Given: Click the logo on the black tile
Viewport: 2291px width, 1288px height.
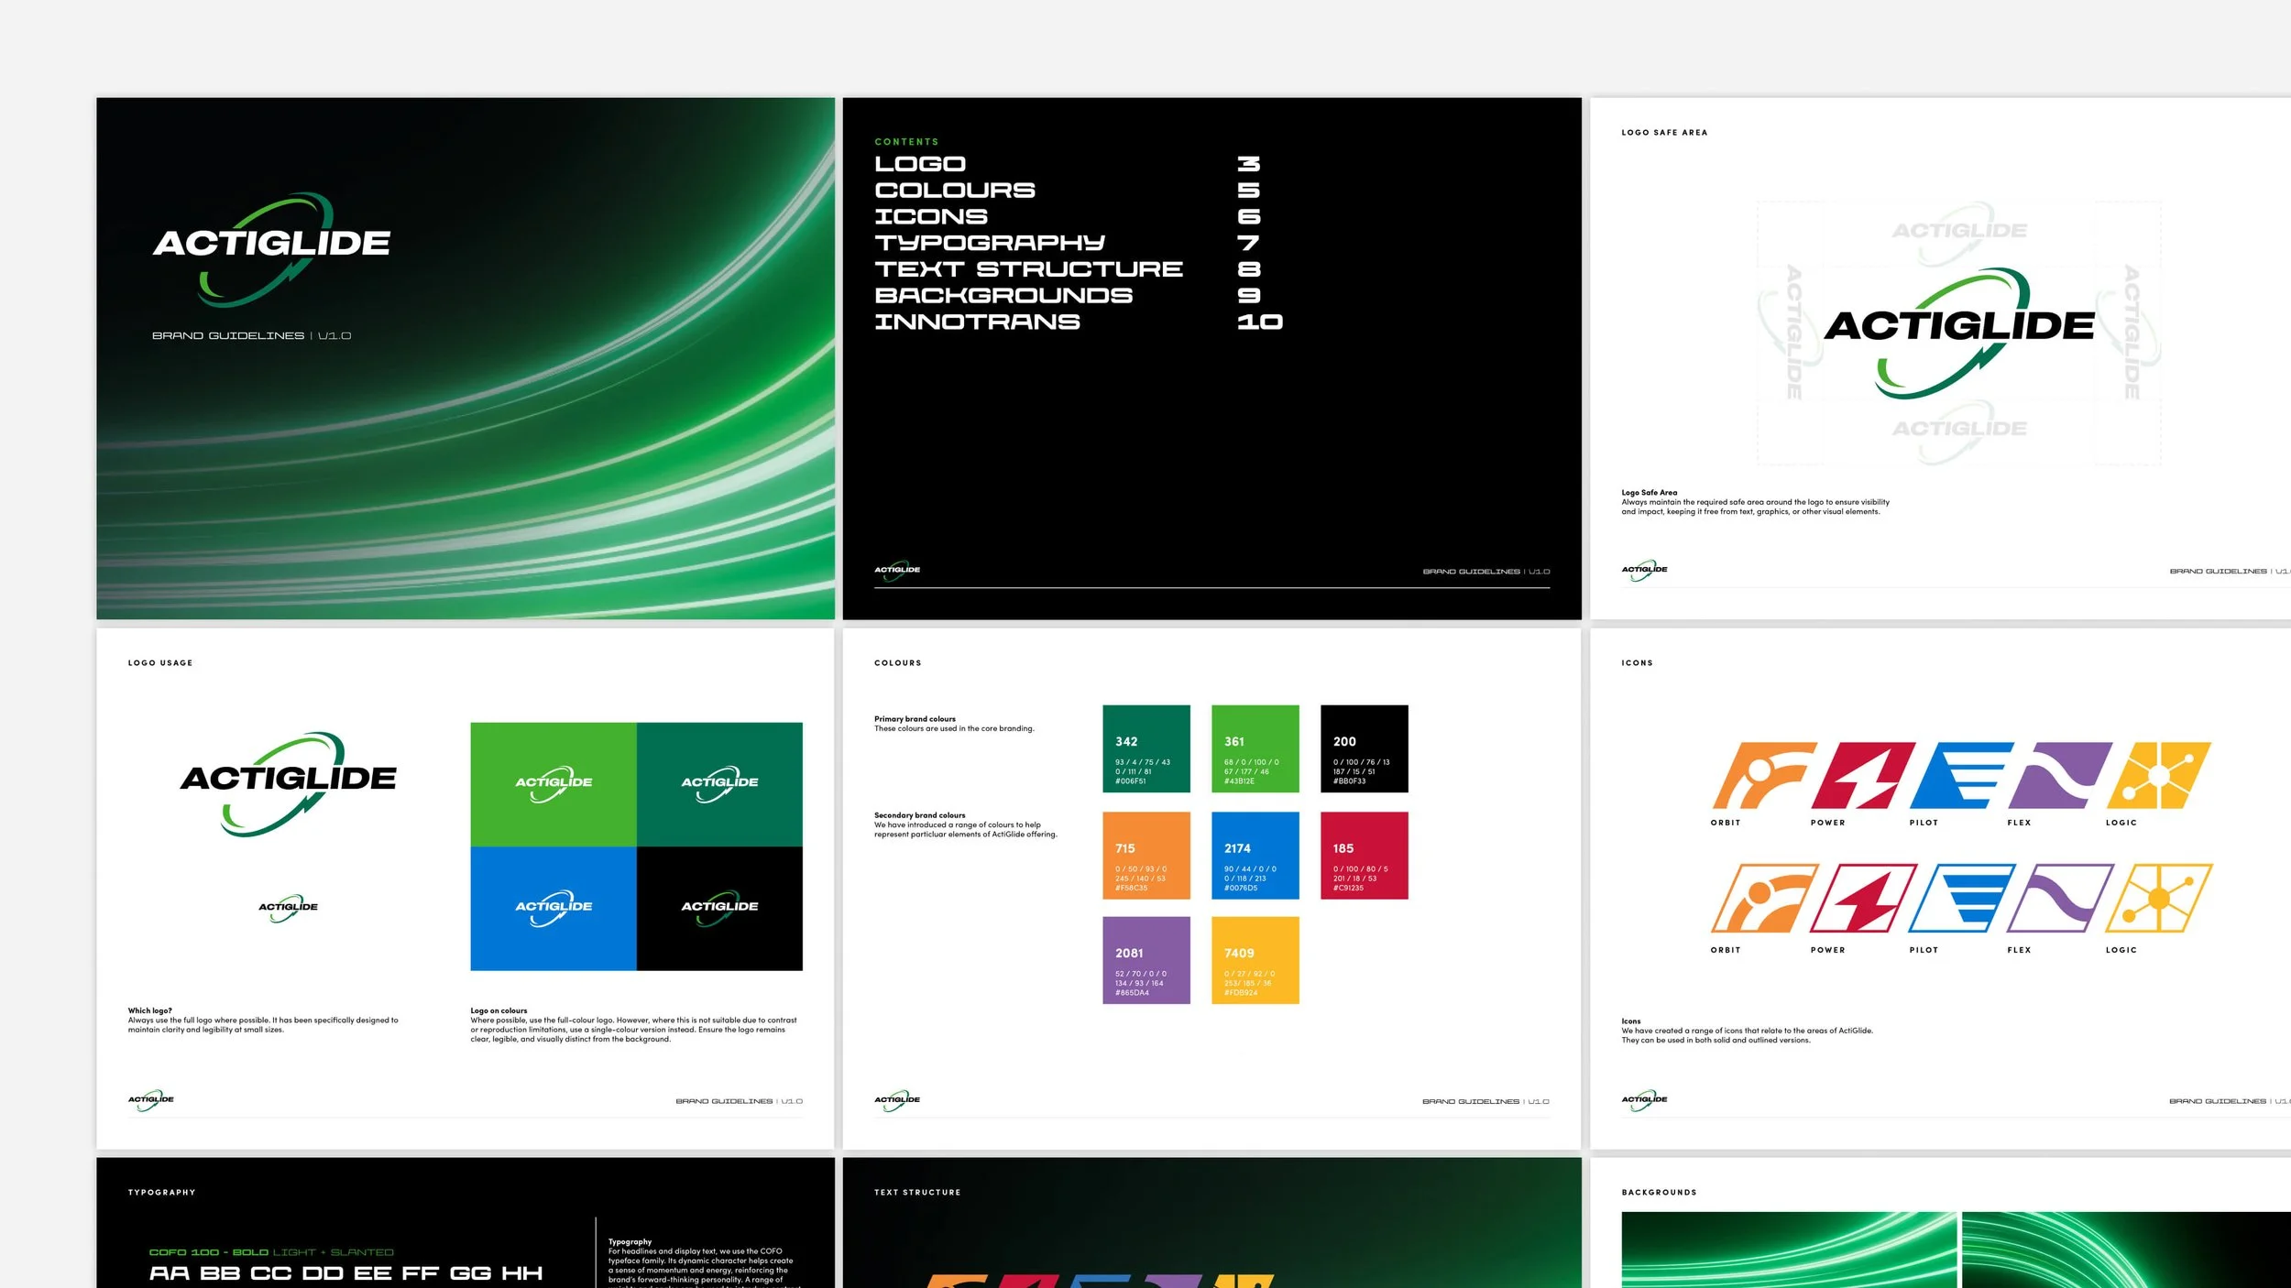Looking at the screenshot, I should coord(719,908).
